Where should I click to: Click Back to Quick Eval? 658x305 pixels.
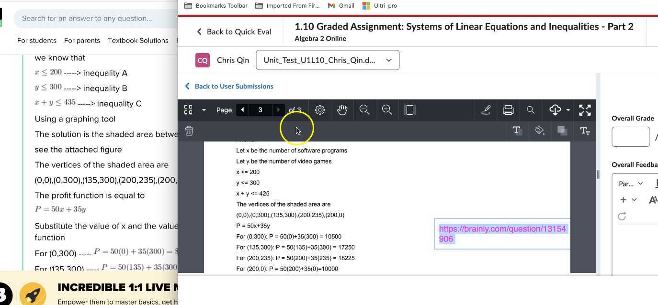(234, 32)
